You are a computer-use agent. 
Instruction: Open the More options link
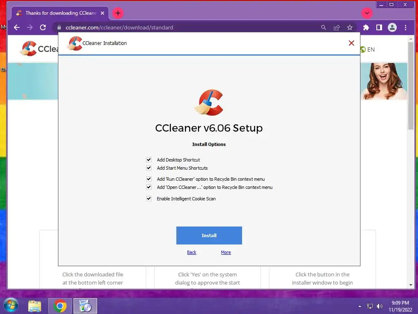click(226, 252)
